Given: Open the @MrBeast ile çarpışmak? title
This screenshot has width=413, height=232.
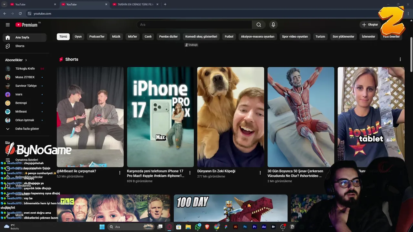Looking at the screenshot, I should coord(76,171).
